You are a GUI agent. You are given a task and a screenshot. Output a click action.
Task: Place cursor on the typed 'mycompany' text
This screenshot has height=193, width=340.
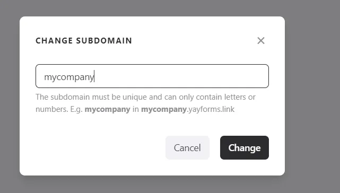pos(69,77)
